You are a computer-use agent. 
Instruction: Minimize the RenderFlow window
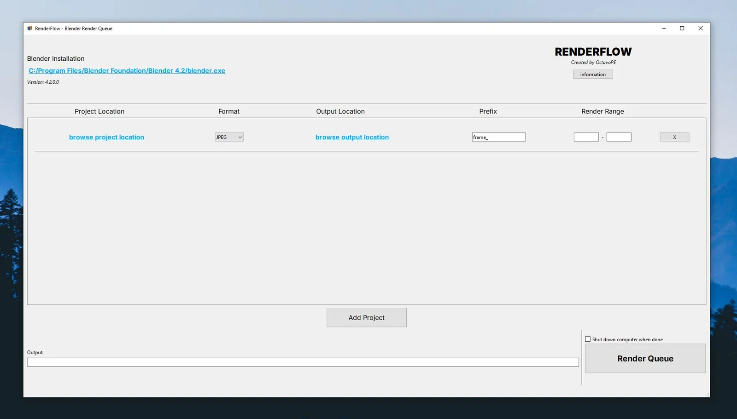coord(664,29)
